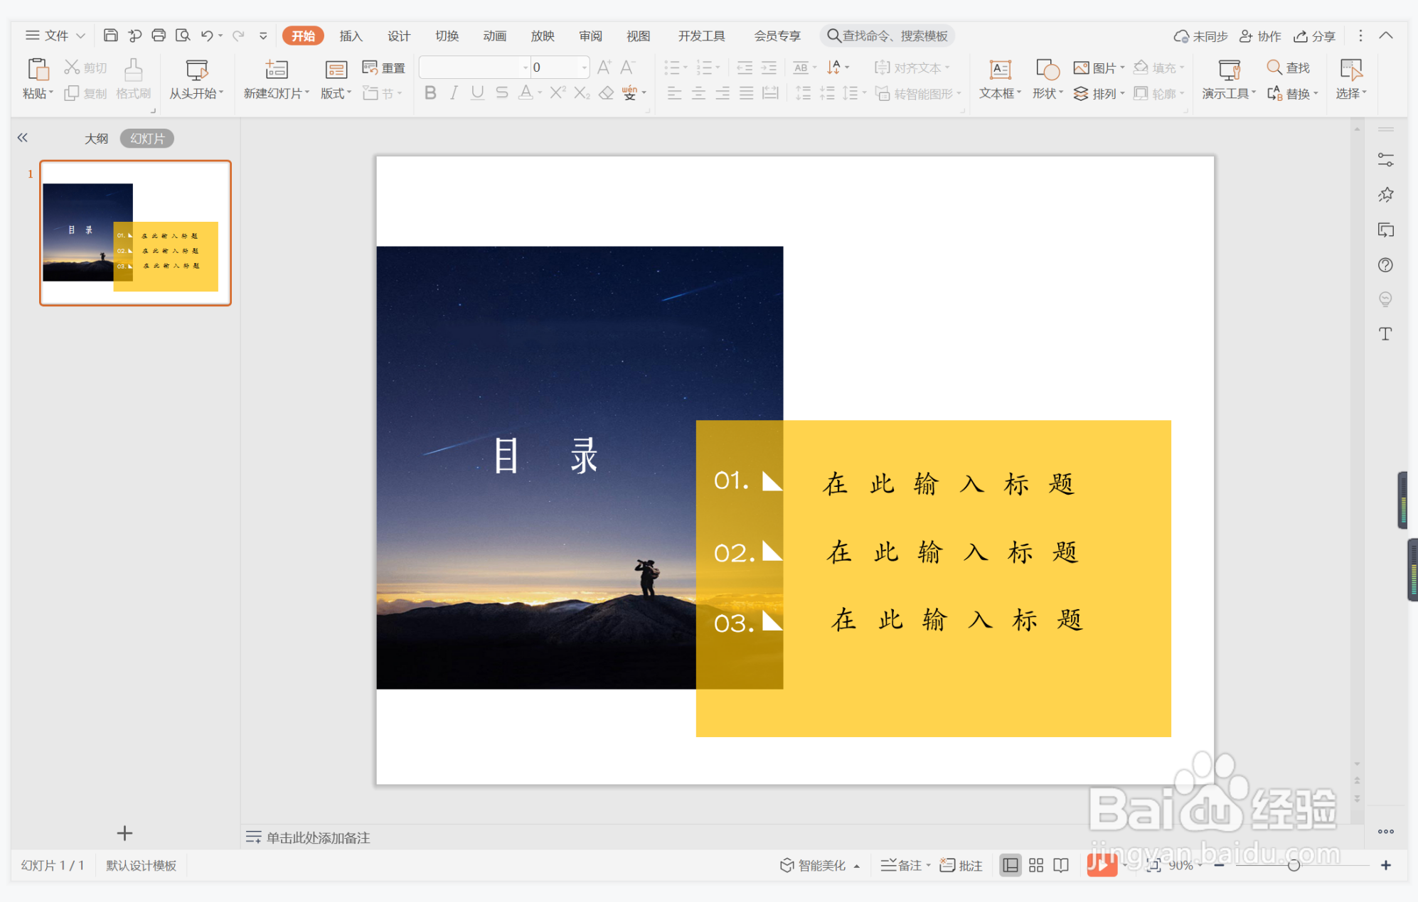
Task: Toggle underline formatting
Action: click(476, 92)
